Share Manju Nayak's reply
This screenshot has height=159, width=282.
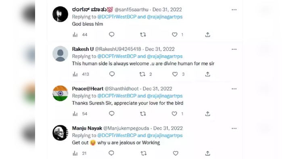pyautogui.click(x=207, y=153)
